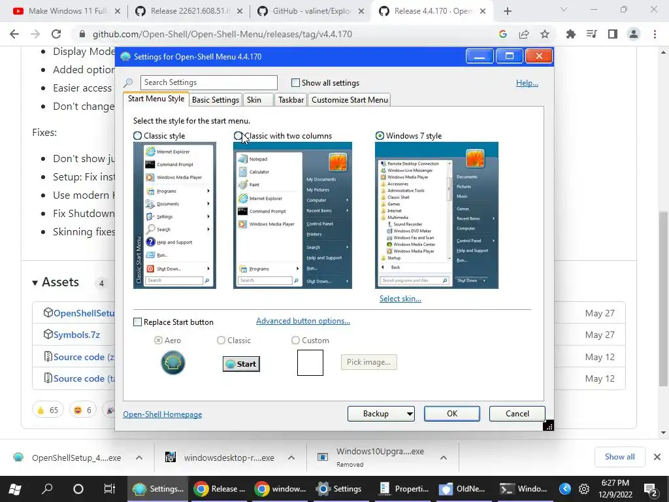
Task: Click the empty Custom button image box
Action: 310,363
